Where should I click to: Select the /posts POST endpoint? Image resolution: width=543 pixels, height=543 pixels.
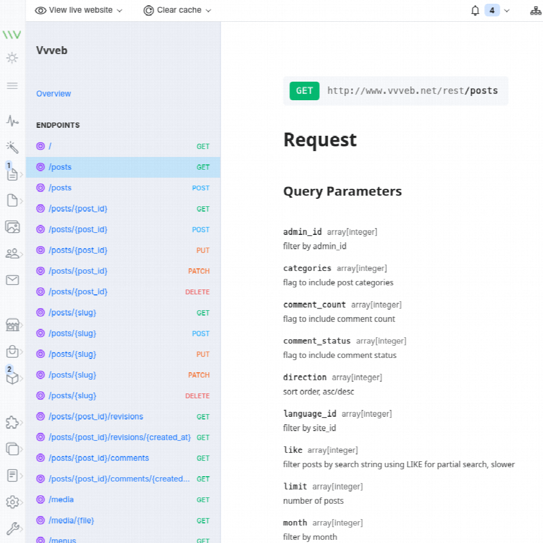[60, 188]
